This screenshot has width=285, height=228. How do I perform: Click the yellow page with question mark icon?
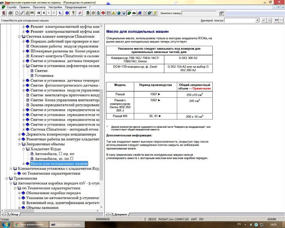coord(155,13)
